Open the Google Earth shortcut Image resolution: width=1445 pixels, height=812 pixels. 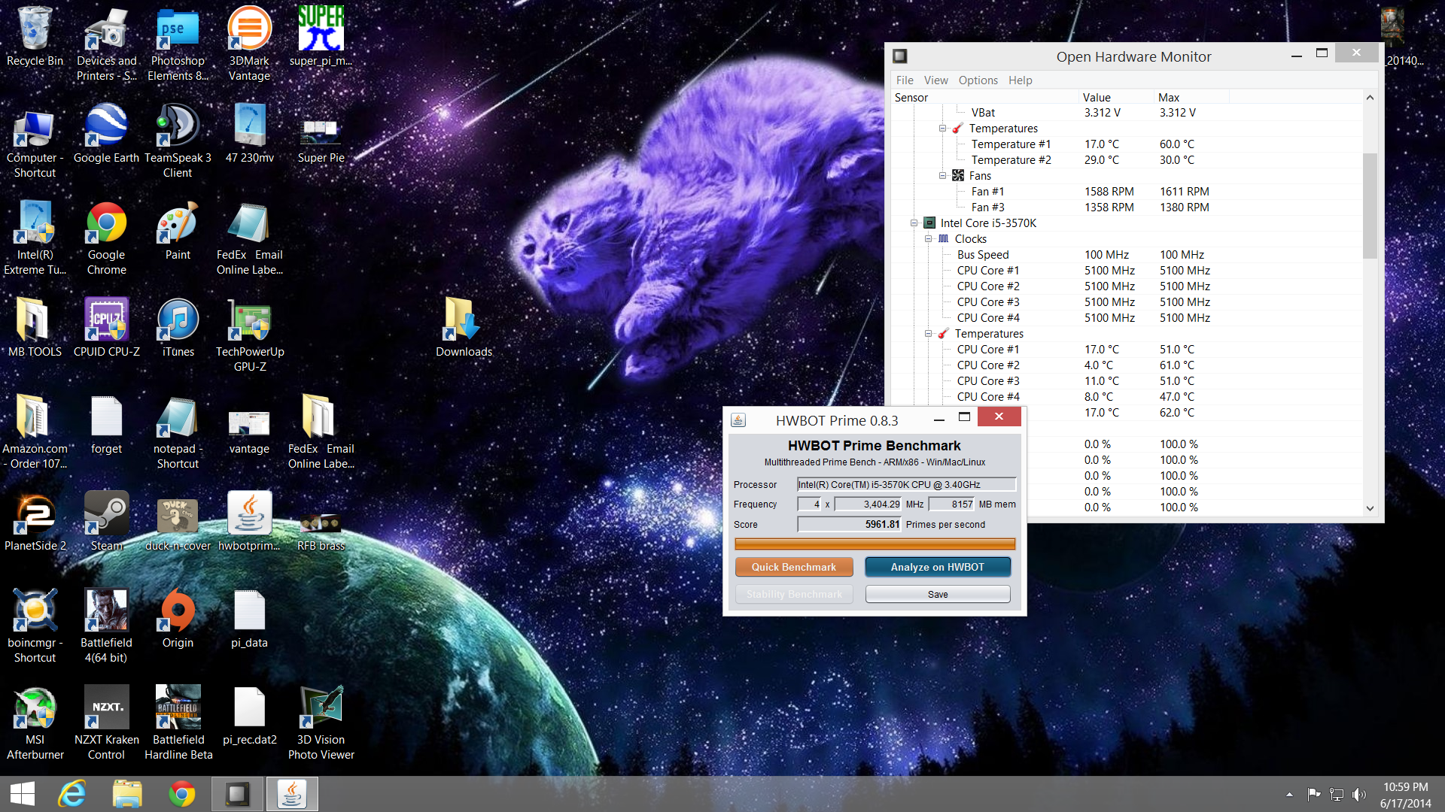tap(106, 133)
